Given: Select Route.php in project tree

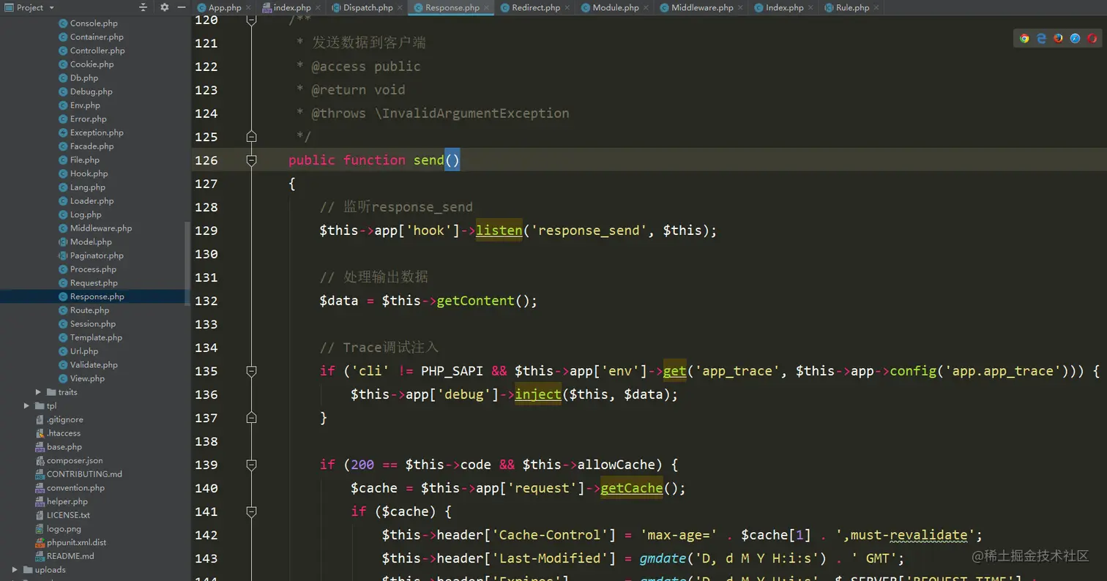Looking at the screenshot, I should pos(89,310).
